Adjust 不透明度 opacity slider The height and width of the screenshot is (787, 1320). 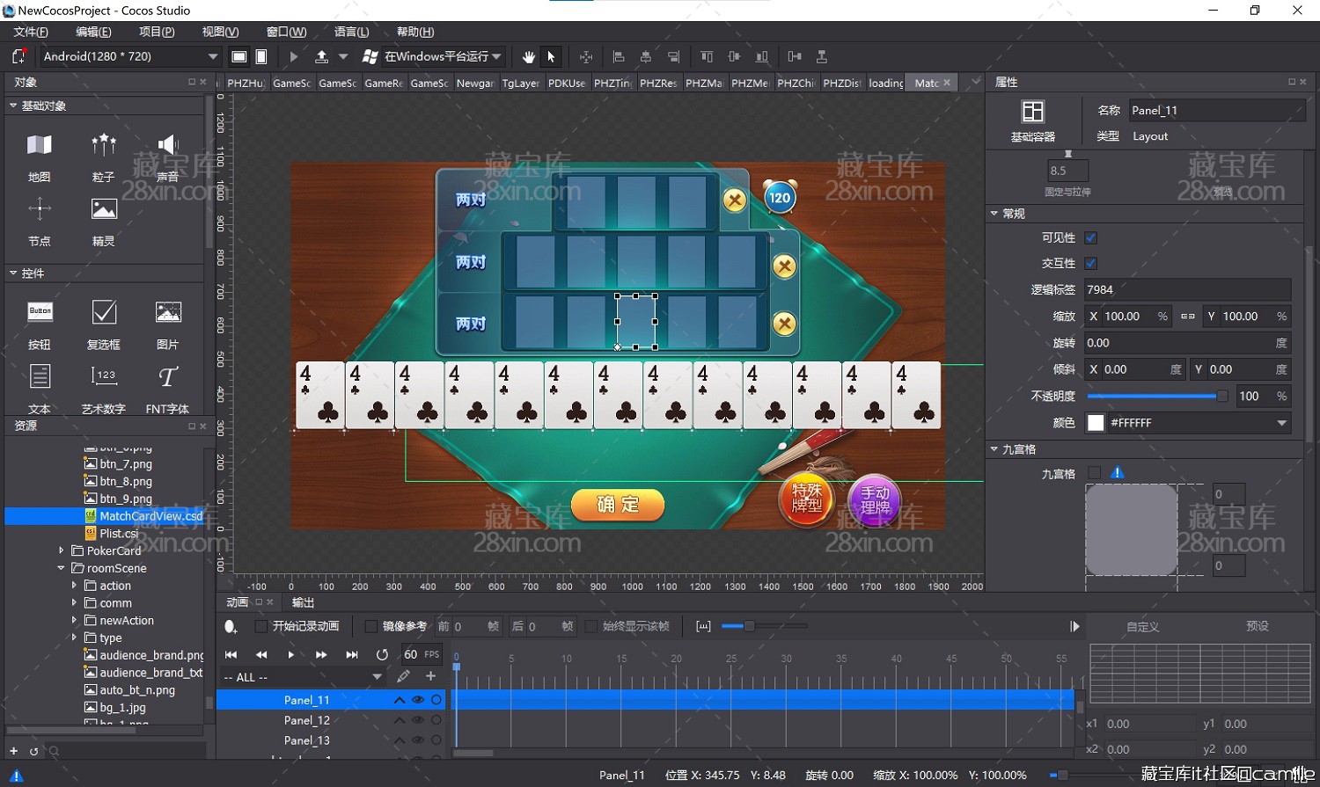click(x=1157, y=397)
